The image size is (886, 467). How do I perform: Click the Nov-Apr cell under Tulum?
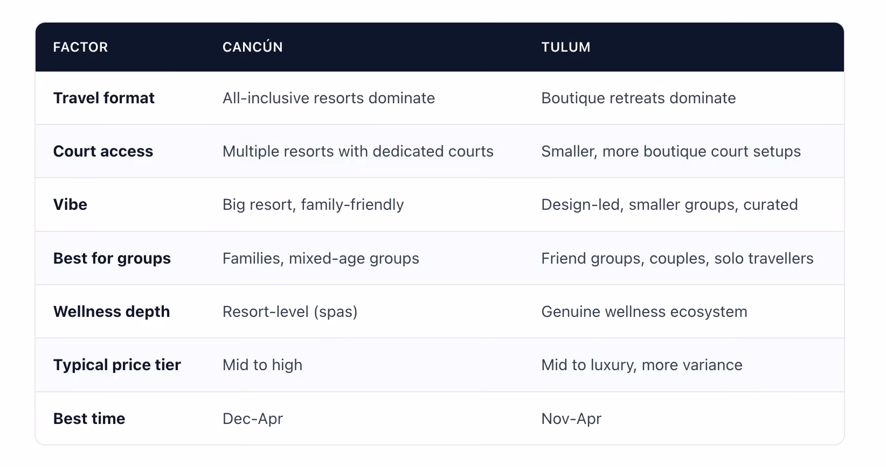[x=571, y=419]
